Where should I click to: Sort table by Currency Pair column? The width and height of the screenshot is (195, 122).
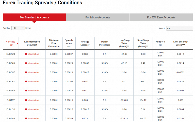pyautogui.click(x=11, y=43)
